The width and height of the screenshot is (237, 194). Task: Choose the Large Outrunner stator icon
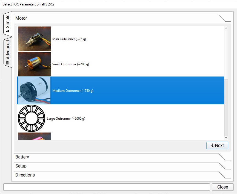coord(32,118)
